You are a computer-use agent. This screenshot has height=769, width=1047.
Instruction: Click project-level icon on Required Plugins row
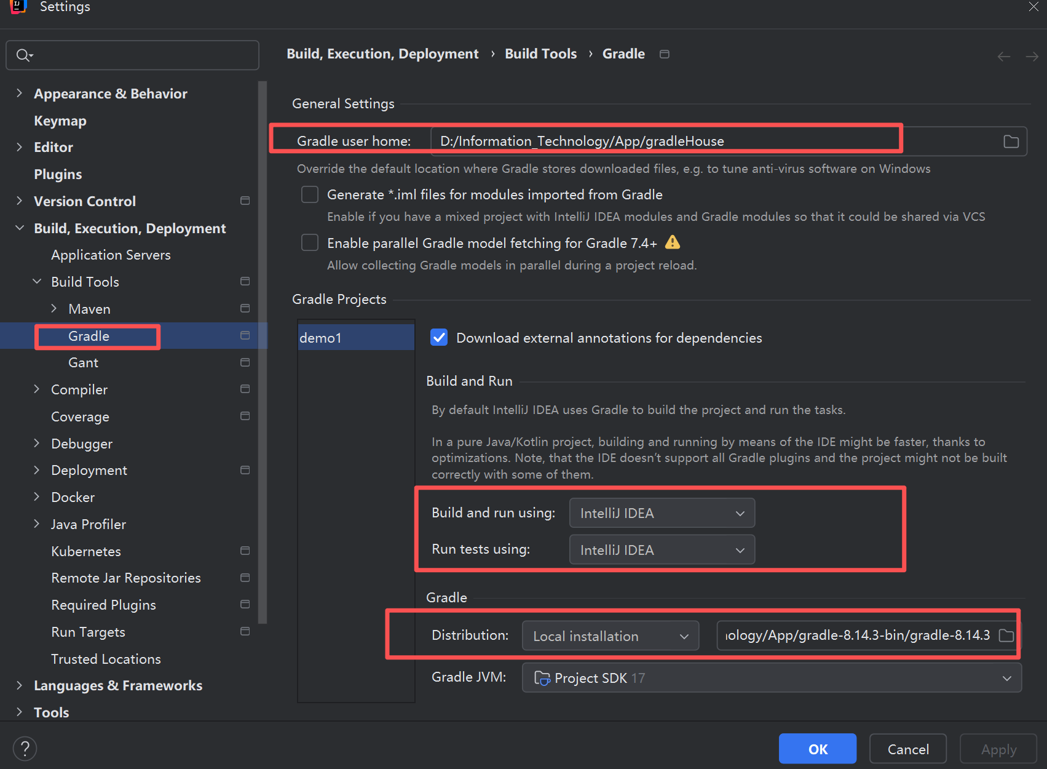(245, 604)
